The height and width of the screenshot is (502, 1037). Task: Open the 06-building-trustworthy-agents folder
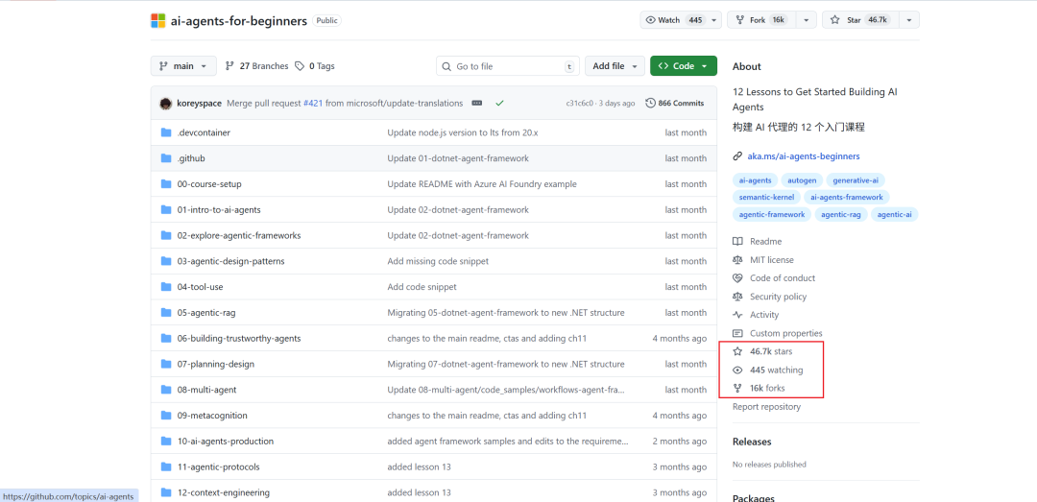pyautogui.click(x=239, y=339)
